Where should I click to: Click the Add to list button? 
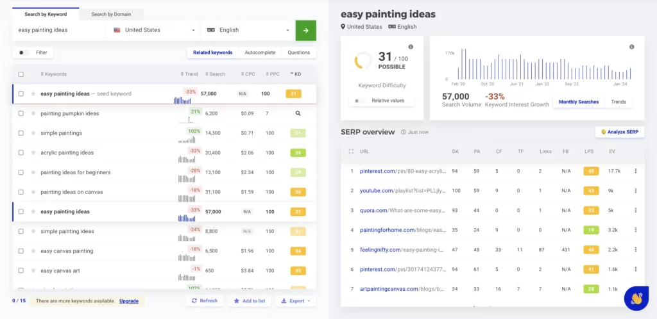point(250,300)
